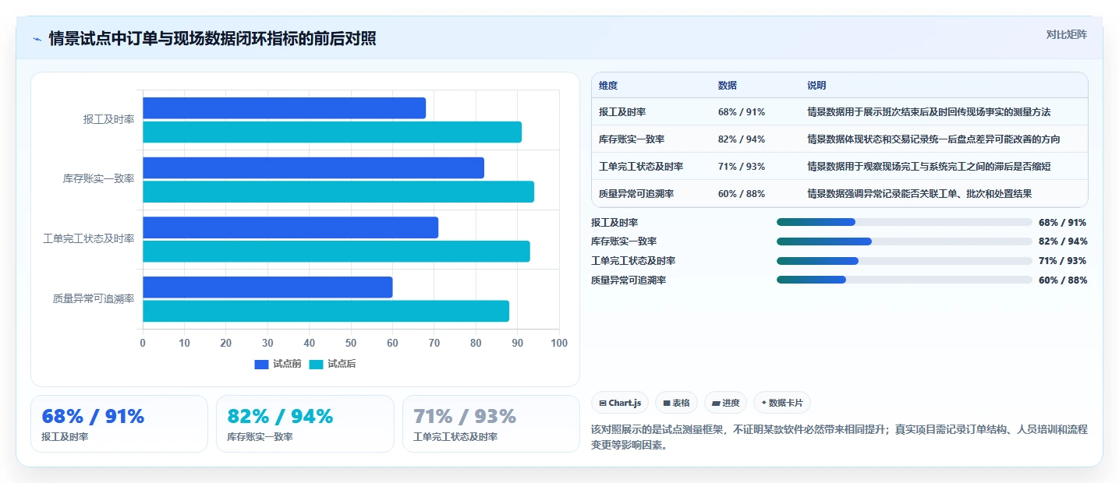Click the 试点前 bar for 报工及时率
This screenshot has width=1119, height=483.
point(284,108)
